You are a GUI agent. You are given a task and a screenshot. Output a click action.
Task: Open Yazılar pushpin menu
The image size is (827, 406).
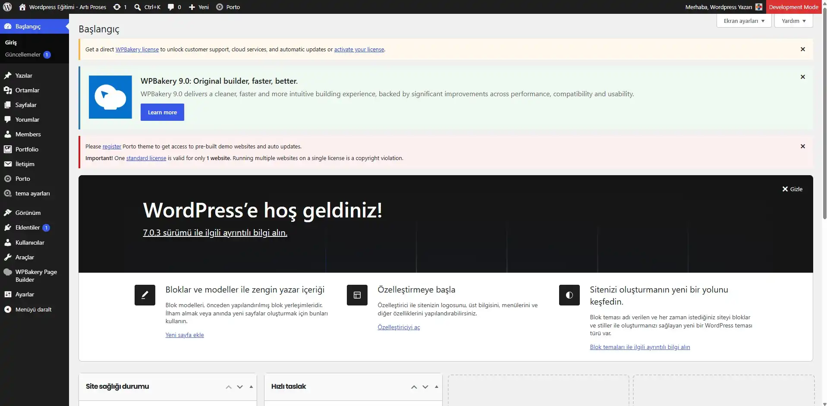coord(35,76)
